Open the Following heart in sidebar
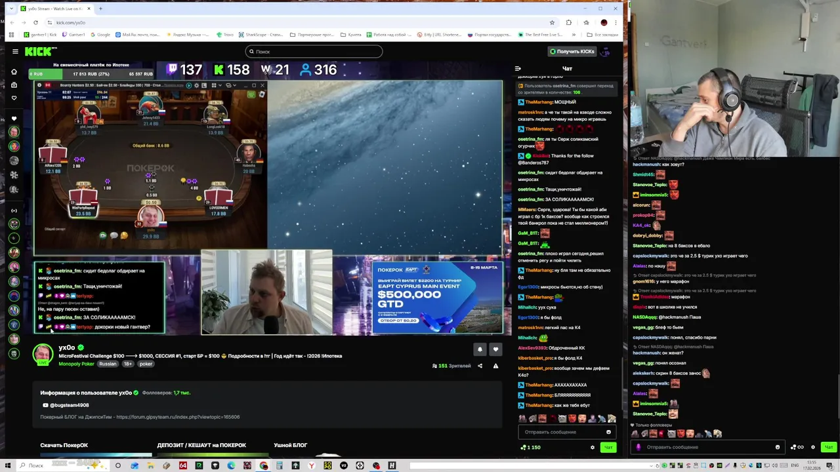Viewport: 840px width, 472px height. tap(14, 98)
